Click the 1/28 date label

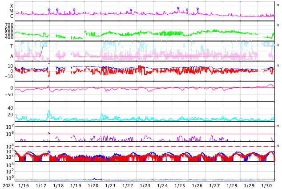click(232, 186)
